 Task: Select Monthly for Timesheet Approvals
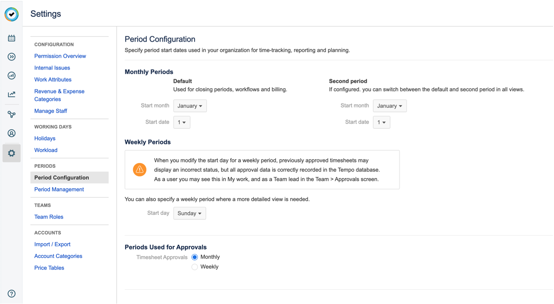coord(194,257)
